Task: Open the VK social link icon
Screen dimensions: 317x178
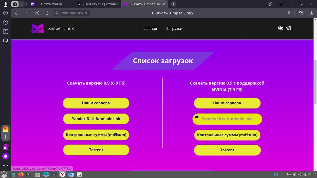Action: point(281,28)
